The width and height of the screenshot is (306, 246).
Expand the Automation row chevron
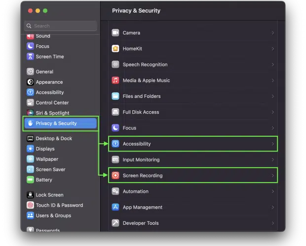click(272, 191)
